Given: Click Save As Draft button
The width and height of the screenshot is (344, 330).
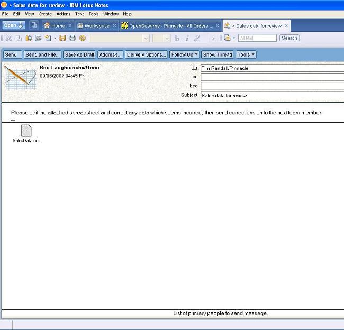Looking at the screenshot, I should (x=79, y=54).
